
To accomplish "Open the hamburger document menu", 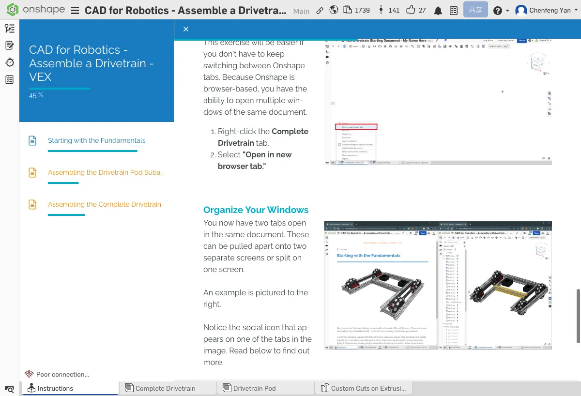I will click(75, 10).
